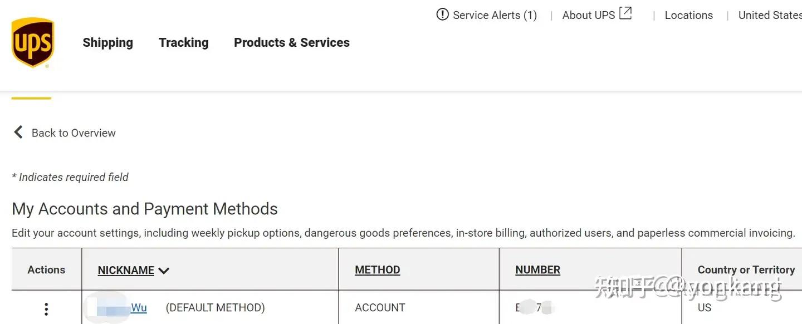The image size is (802, 324).
Task: Collapse the NICKNAME sort chevron
Action: coord(163,270)
